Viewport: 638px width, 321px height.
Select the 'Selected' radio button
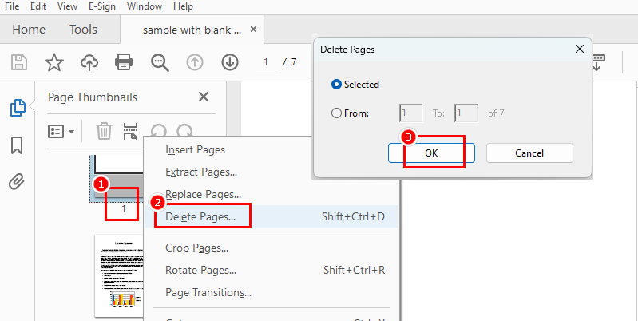(336, 84)
